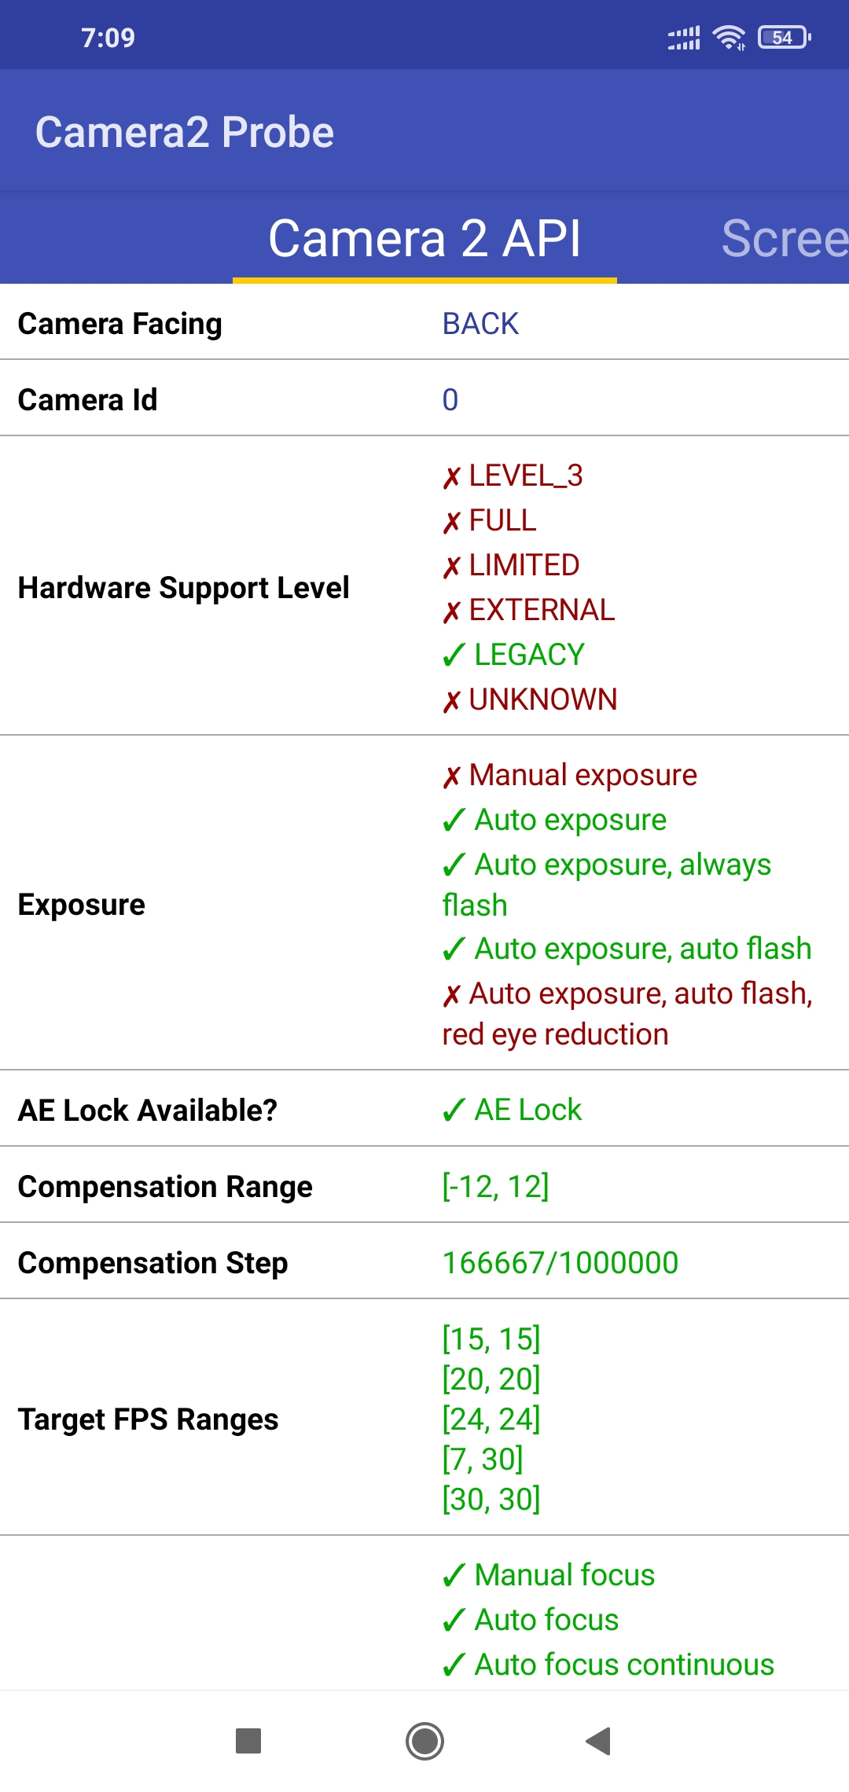This screenshot has width=849, height=1792.
Task: Expand the Hardware Support Level section
Action: click(183, 587)
